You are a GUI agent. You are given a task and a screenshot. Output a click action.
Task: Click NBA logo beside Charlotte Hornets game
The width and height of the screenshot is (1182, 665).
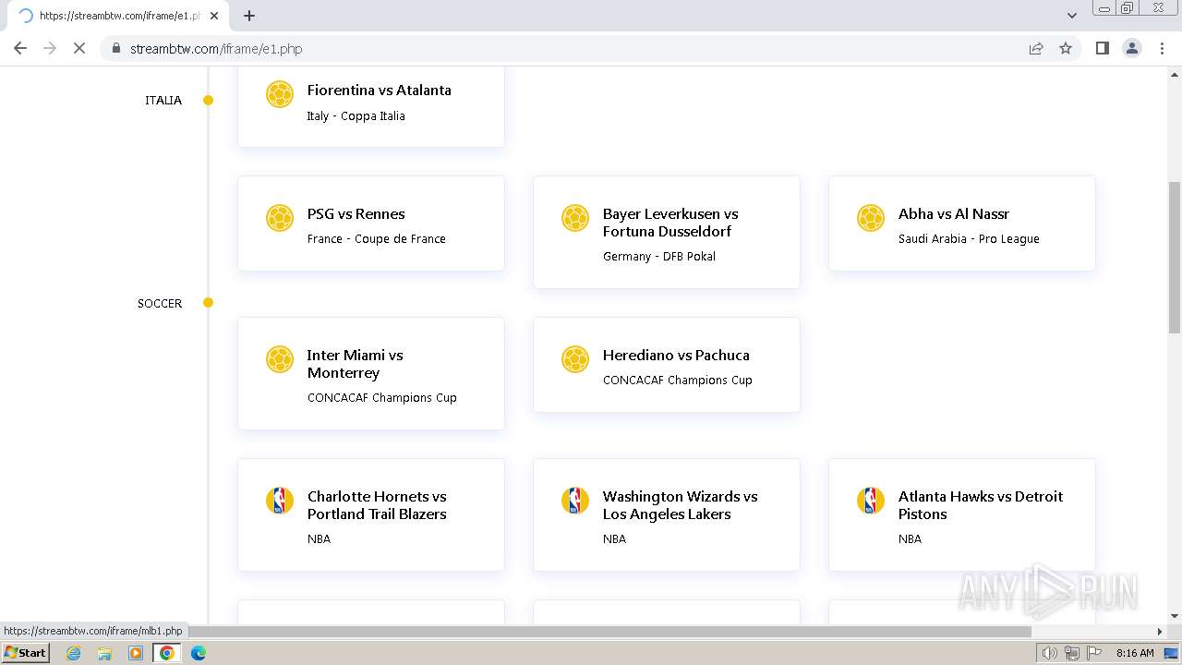click(280, 501)
